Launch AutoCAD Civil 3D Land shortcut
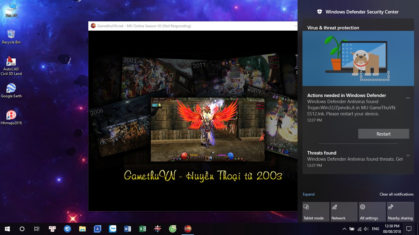The height and width of the screenshot is (235, 419). click(11, 66)
